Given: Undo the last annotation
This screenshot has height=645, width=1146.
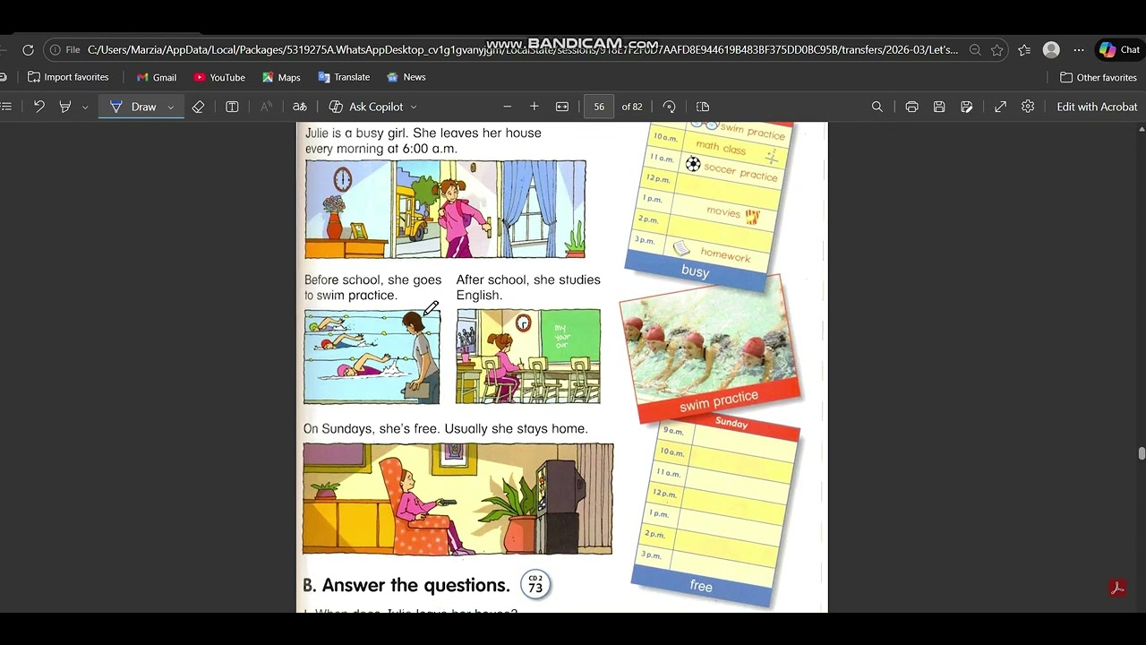Looking at the screenshot, I should click(38, 107).
